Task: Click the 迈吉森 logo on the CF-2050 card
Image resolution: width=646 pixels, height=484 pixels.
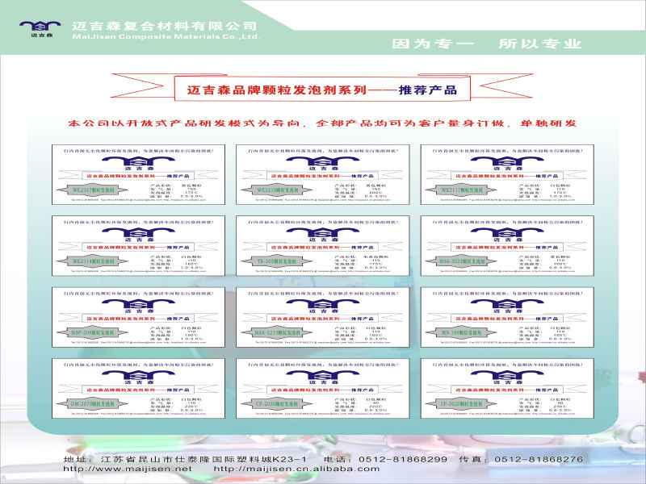Action: tap(324, 377)
